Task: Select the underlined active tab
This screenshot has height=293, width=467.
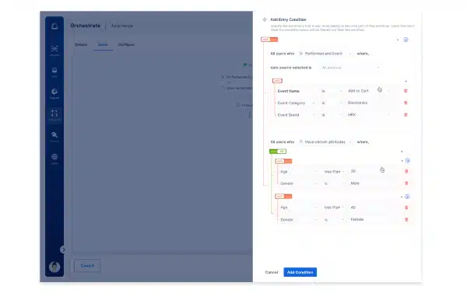Action: point(103,44)
